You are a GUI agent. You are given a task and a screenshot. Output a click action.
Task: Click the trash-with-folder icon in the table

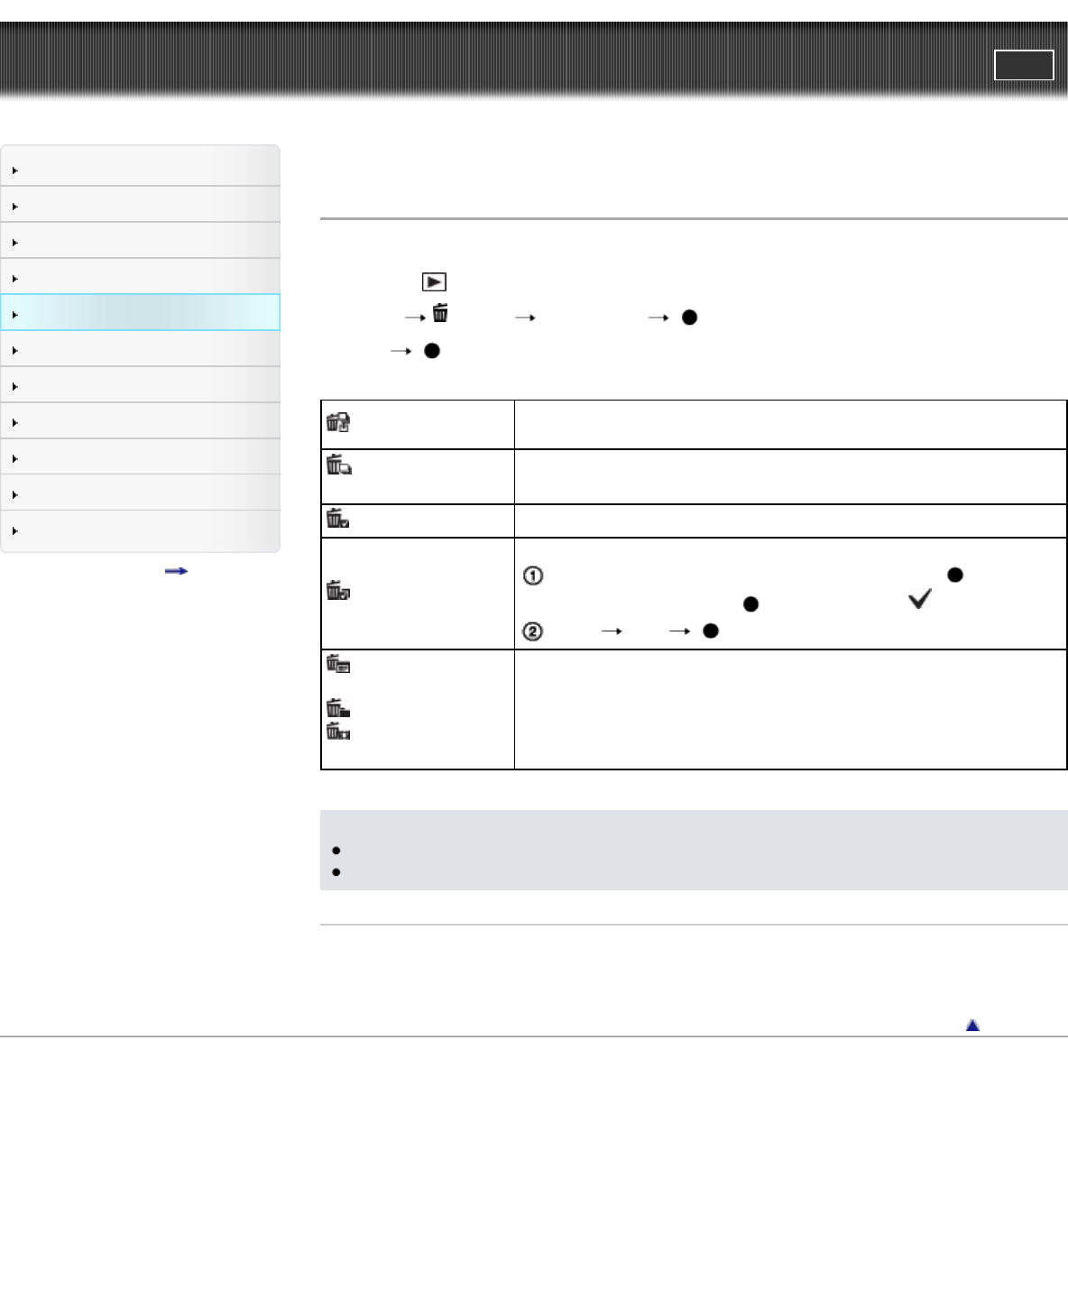pos(338,708)
